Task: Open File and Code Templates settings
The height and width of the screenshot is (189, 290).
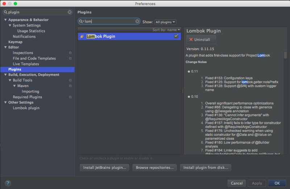Action: (34, 58)
